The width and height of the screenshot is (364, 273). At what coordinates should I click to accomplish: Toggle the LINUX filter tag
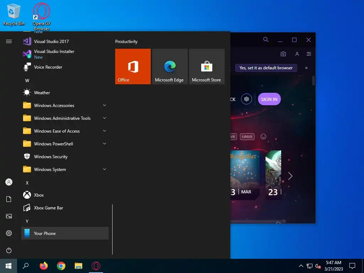pyautogui.click(x=247, y=137)
